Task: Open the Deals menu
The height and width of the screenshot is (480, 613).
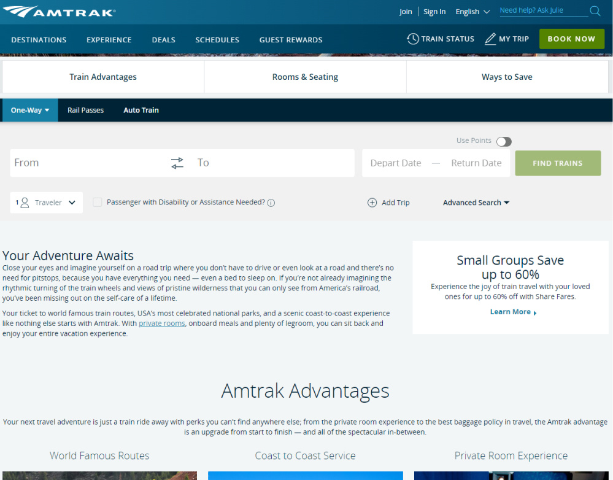Action: (x=163, y=40)
